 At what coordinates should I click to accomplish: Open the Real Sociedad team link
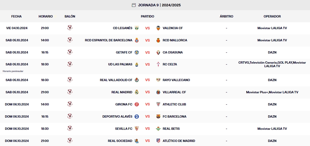point(120,141)
